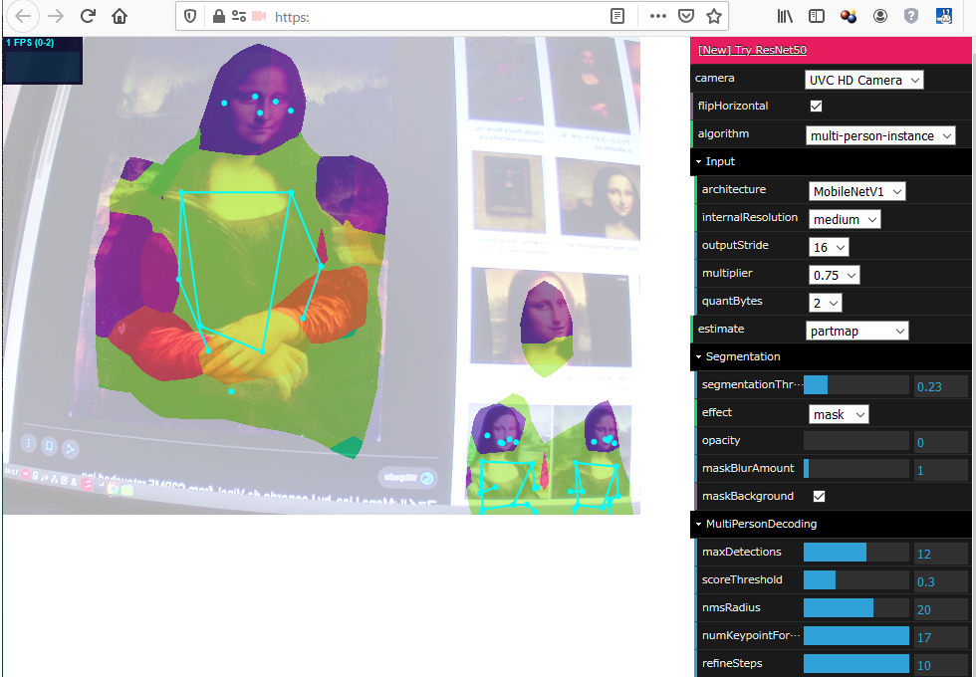Toggle the maskBackground checkbox
The image size is (976, 677).
819,496
